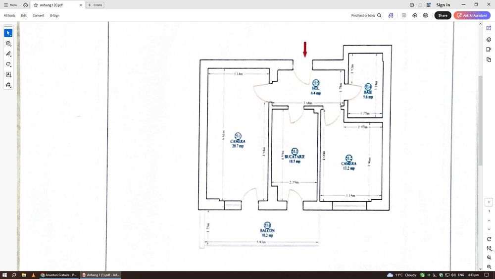
Task: Select the Fill and Sign pen tool
Action: [8, 85]
